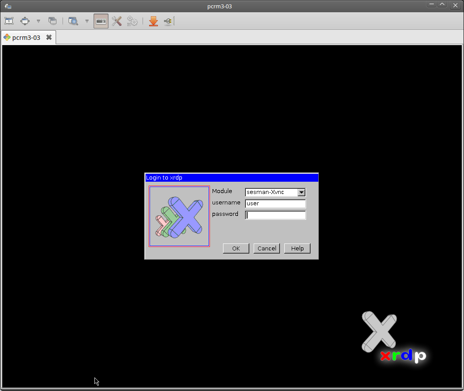
Task: Minimize window with the orange down-arrow icon
Action: click(x=154, y=21)
